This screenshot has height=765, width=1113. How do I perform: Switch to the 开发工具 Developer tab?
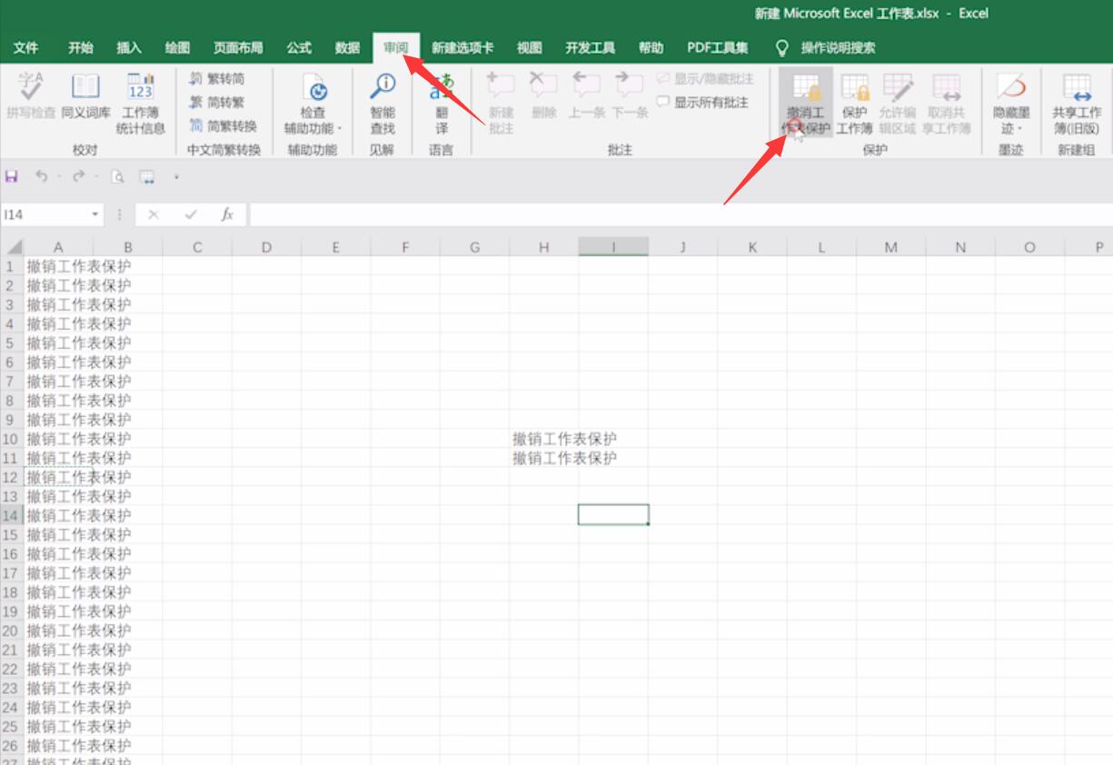[x=590, y=47]
